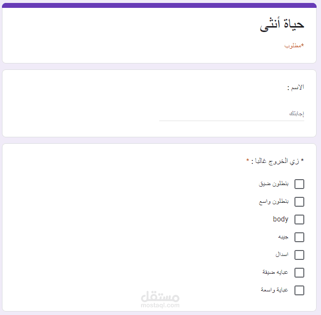Check the بنطلون ضيق checkbox
This screenshot has width=321, height=315.
(299, 184)
